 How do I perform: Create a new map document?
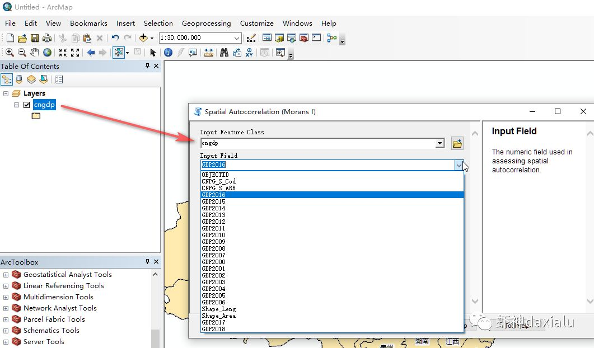coord(10,38)
